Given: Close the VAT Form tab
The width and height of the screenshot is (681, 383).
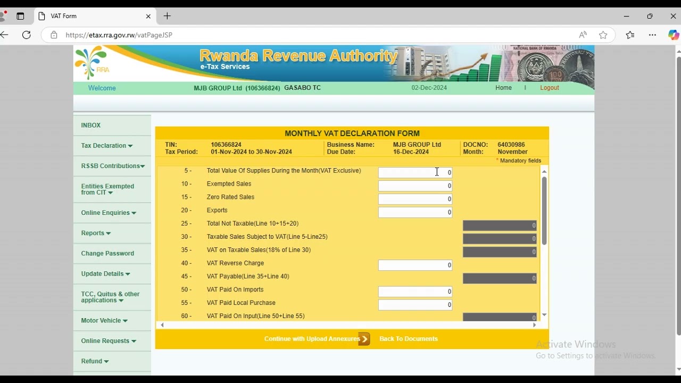Looking at the screenshot, I should click(148, 16).
